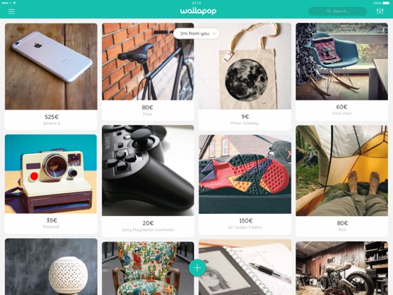Open the Tent listing photo
Image resolution: width=393 pixels, height=295 pixels.
342,170
